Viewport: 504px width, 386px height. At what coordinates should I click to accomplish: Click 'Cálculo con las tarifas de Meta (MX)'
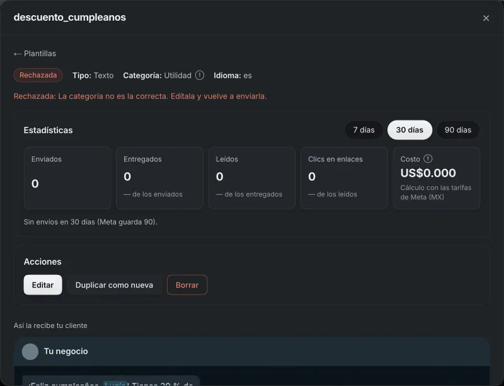pos(436,192)
